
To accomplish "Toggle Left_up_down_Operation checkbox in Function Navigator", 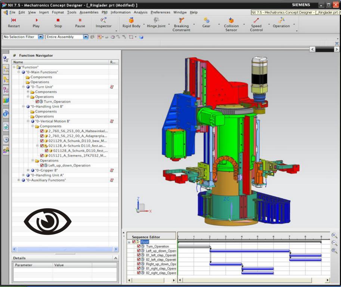I will click(x=42, y=166).
